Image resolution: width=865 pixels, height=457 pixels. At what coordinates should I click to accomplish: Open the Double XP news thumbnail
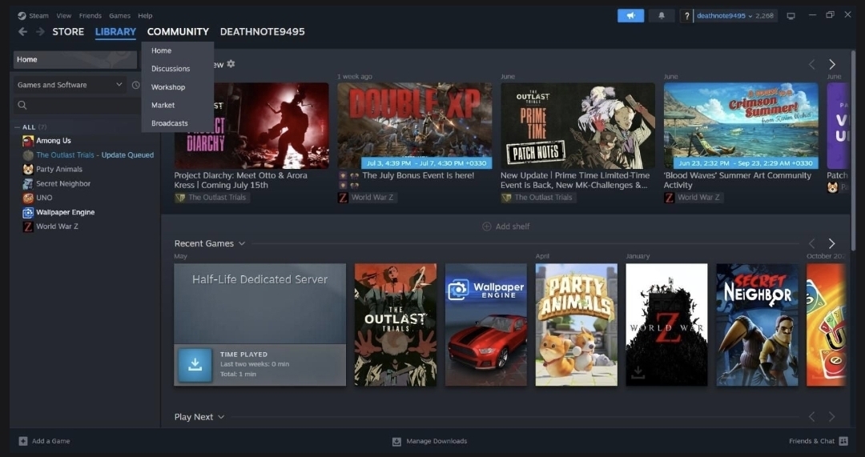[415, 126]
